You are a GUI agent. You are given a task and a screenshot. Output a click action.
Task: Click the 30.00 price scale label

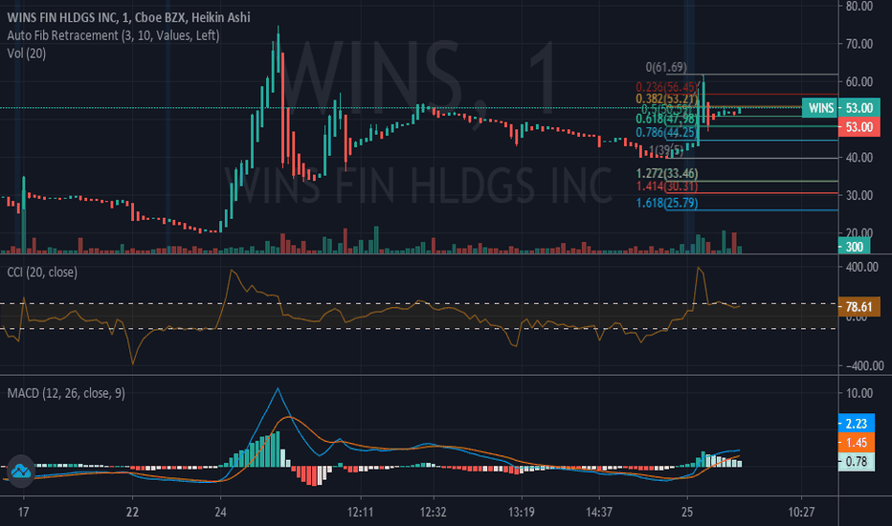(x=859, y=196)
